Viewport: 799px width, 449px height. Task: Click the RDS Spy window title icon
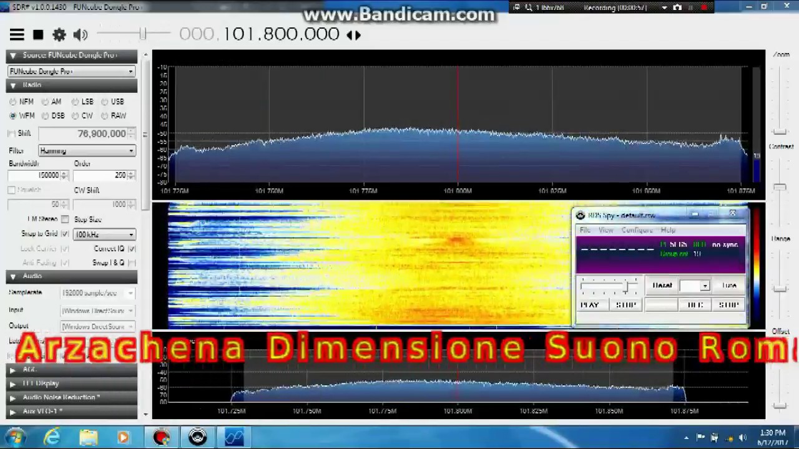[581, 216]
